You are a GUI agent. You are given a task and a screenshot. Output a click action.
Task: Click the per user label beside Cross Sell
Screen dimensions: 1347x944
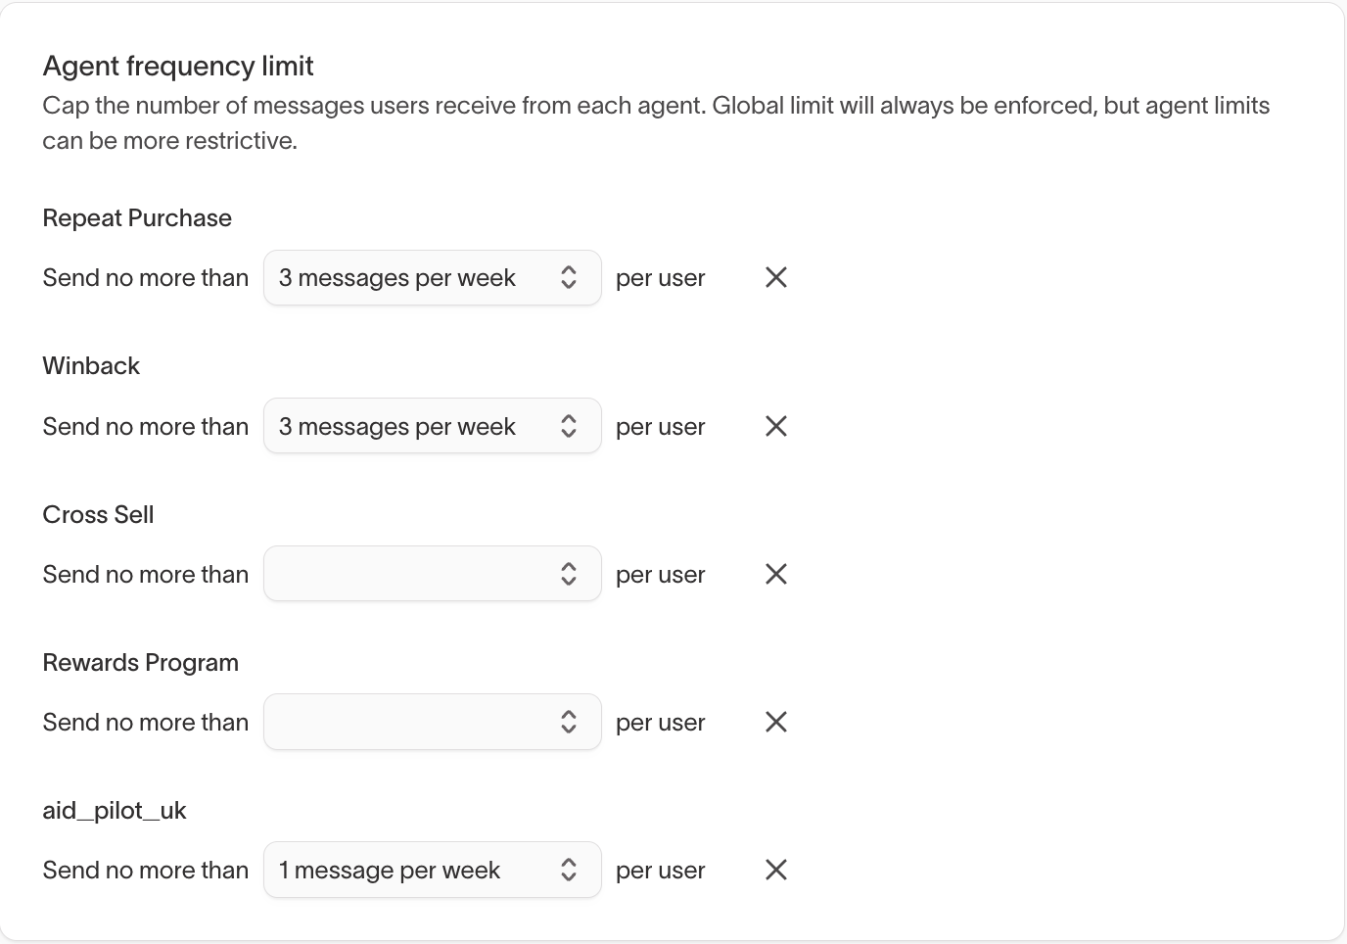pos(660,574)
